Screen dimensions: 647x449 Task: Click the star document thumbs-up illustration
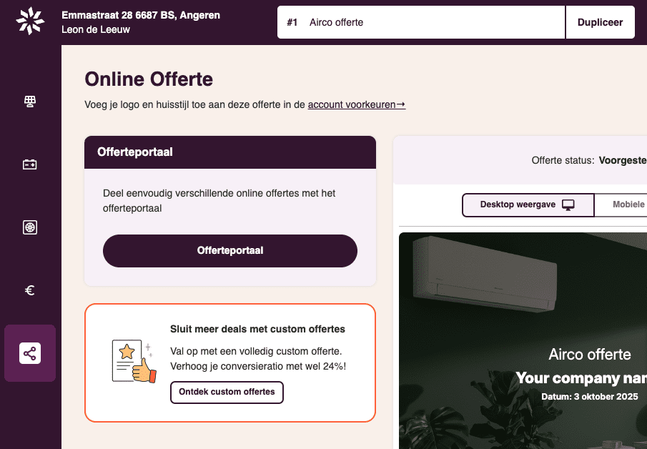[134, 361]
